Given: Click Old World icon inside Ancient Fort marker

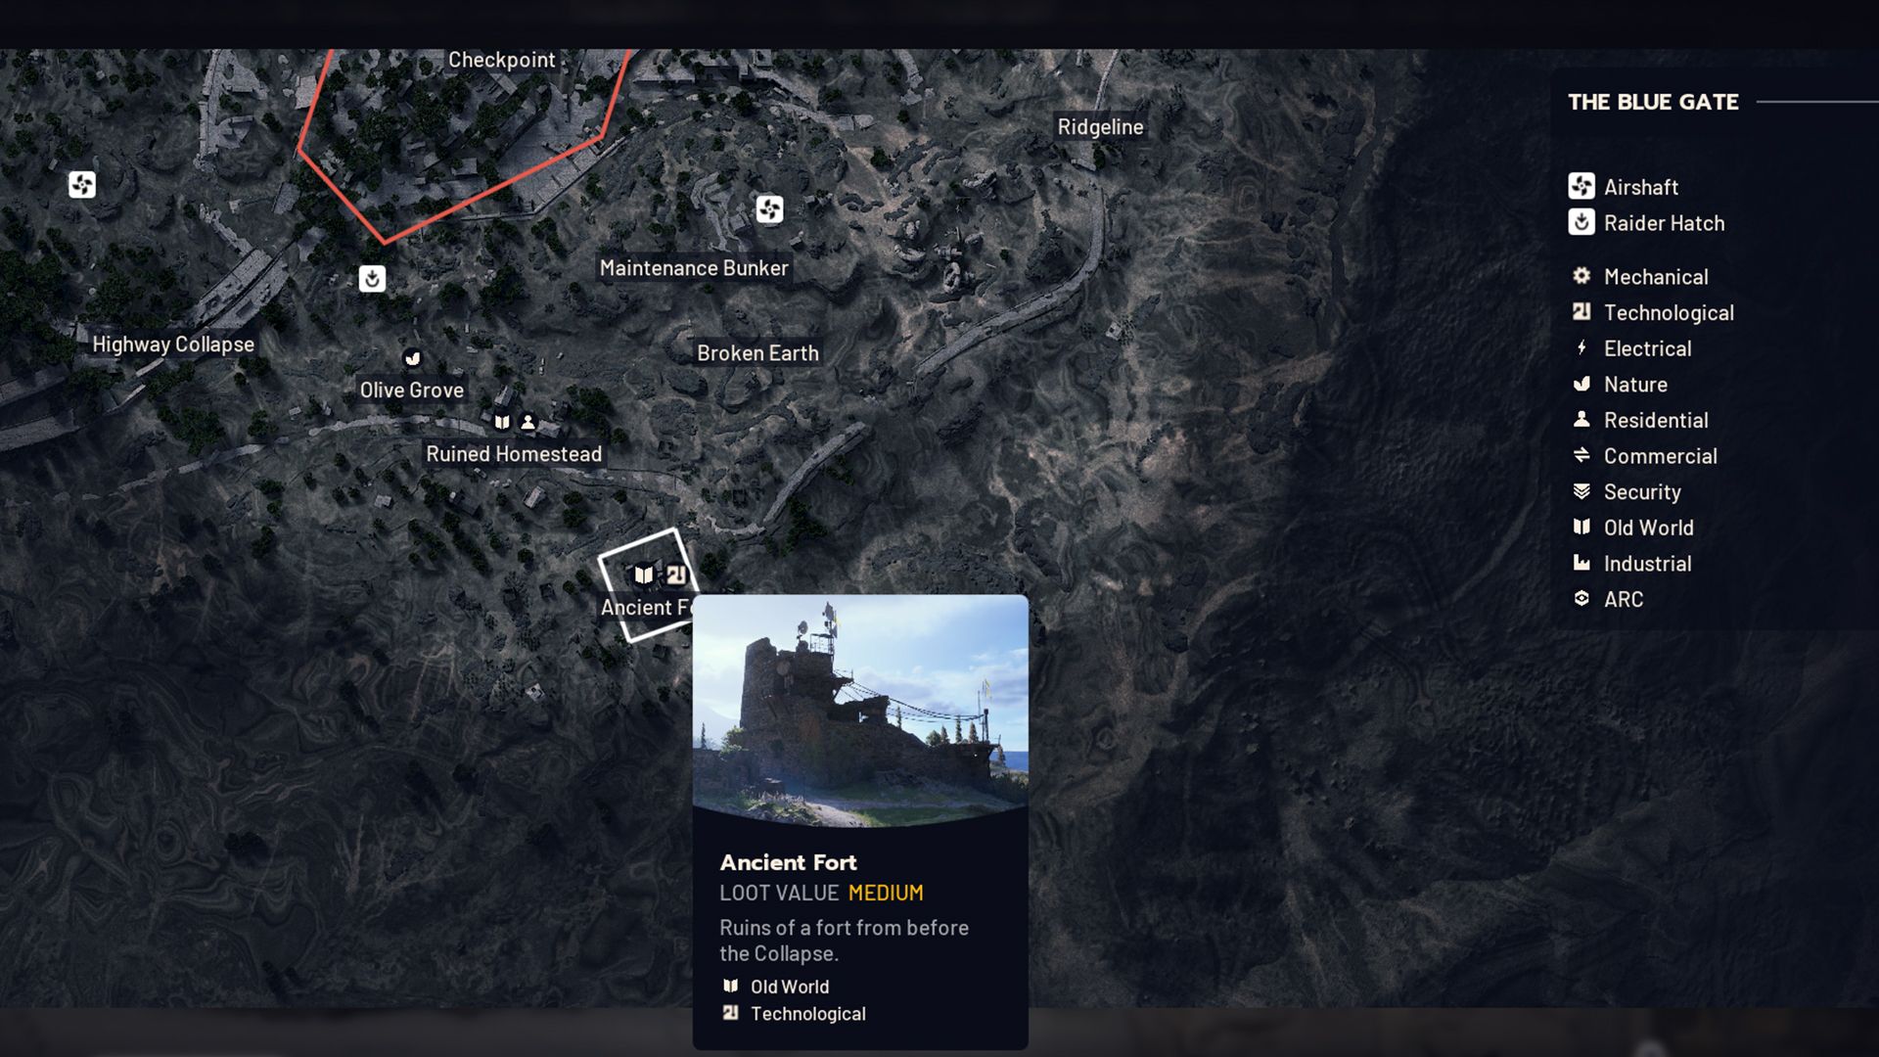Looking at the screenshot, I should 644,575.
